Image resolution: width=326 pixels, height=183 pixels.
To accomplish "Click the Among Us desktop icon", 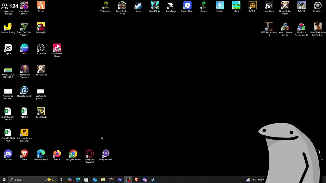I will pos(41,28).
